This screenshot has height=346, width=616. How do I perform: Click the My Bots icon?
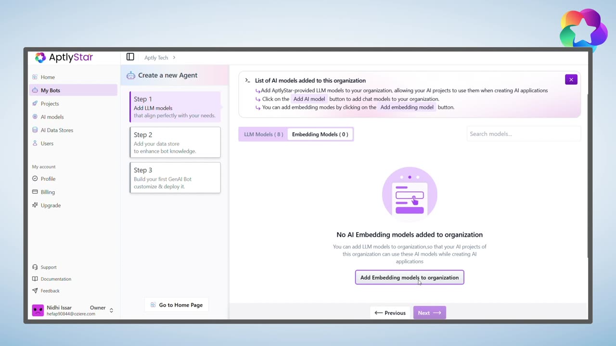point(35,90)
